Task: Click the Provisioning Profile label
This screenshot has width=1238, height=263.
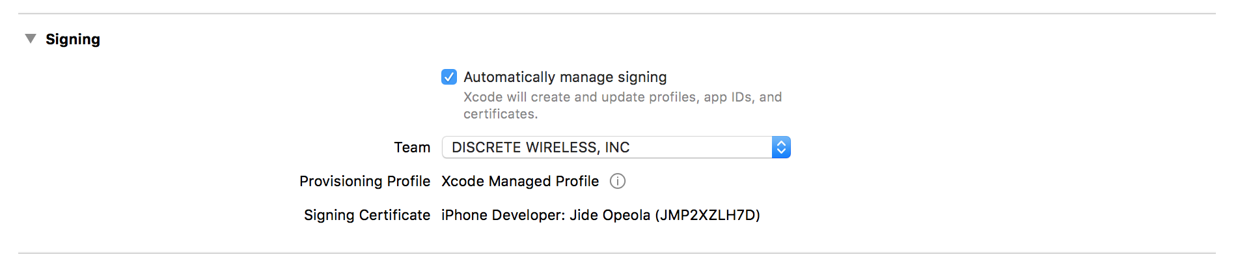Action: (x=365, y=182)
